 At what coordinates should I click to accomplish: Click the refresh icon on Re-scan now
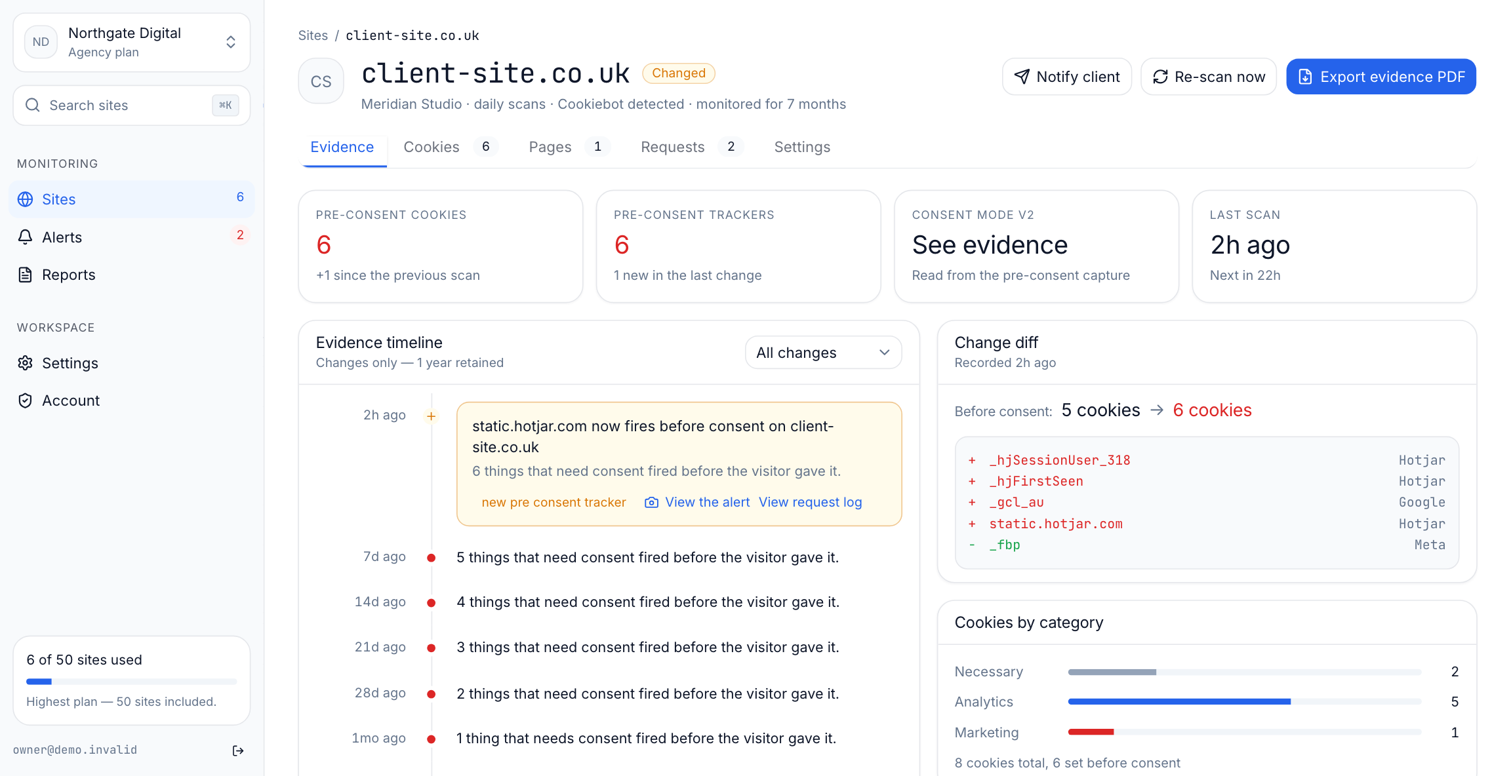[1160, 77]
